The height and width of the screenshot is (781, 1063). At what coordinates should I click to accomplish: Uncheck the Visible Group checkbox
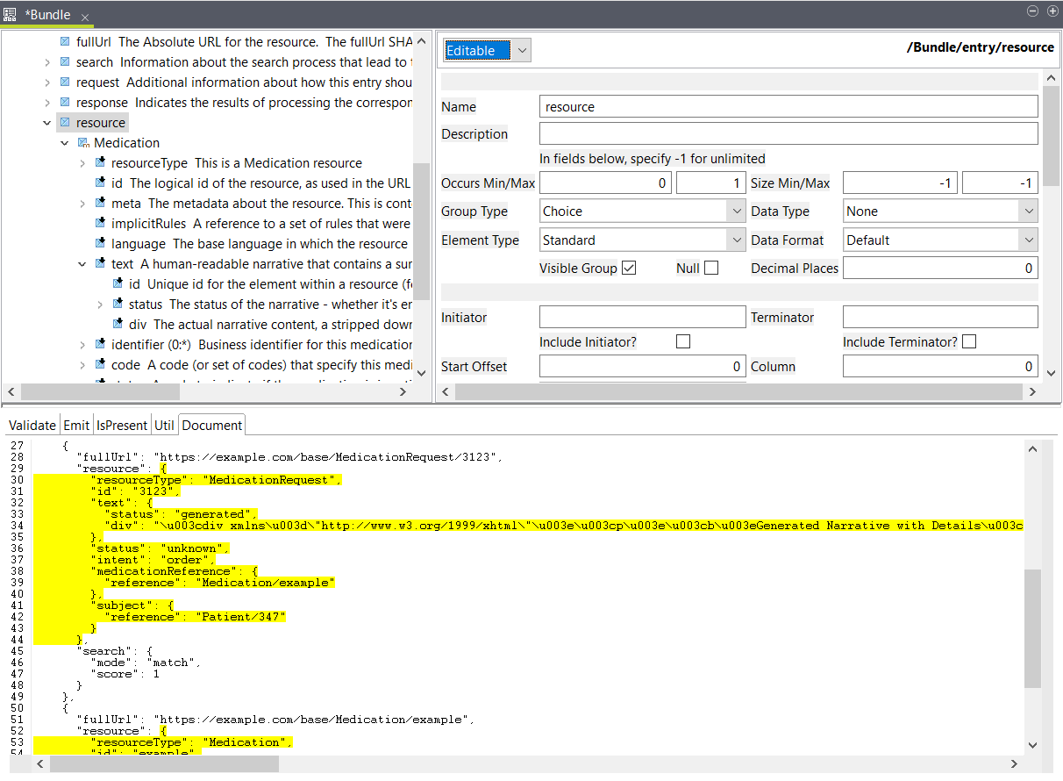pyautogui.click(x=628, y=269)
